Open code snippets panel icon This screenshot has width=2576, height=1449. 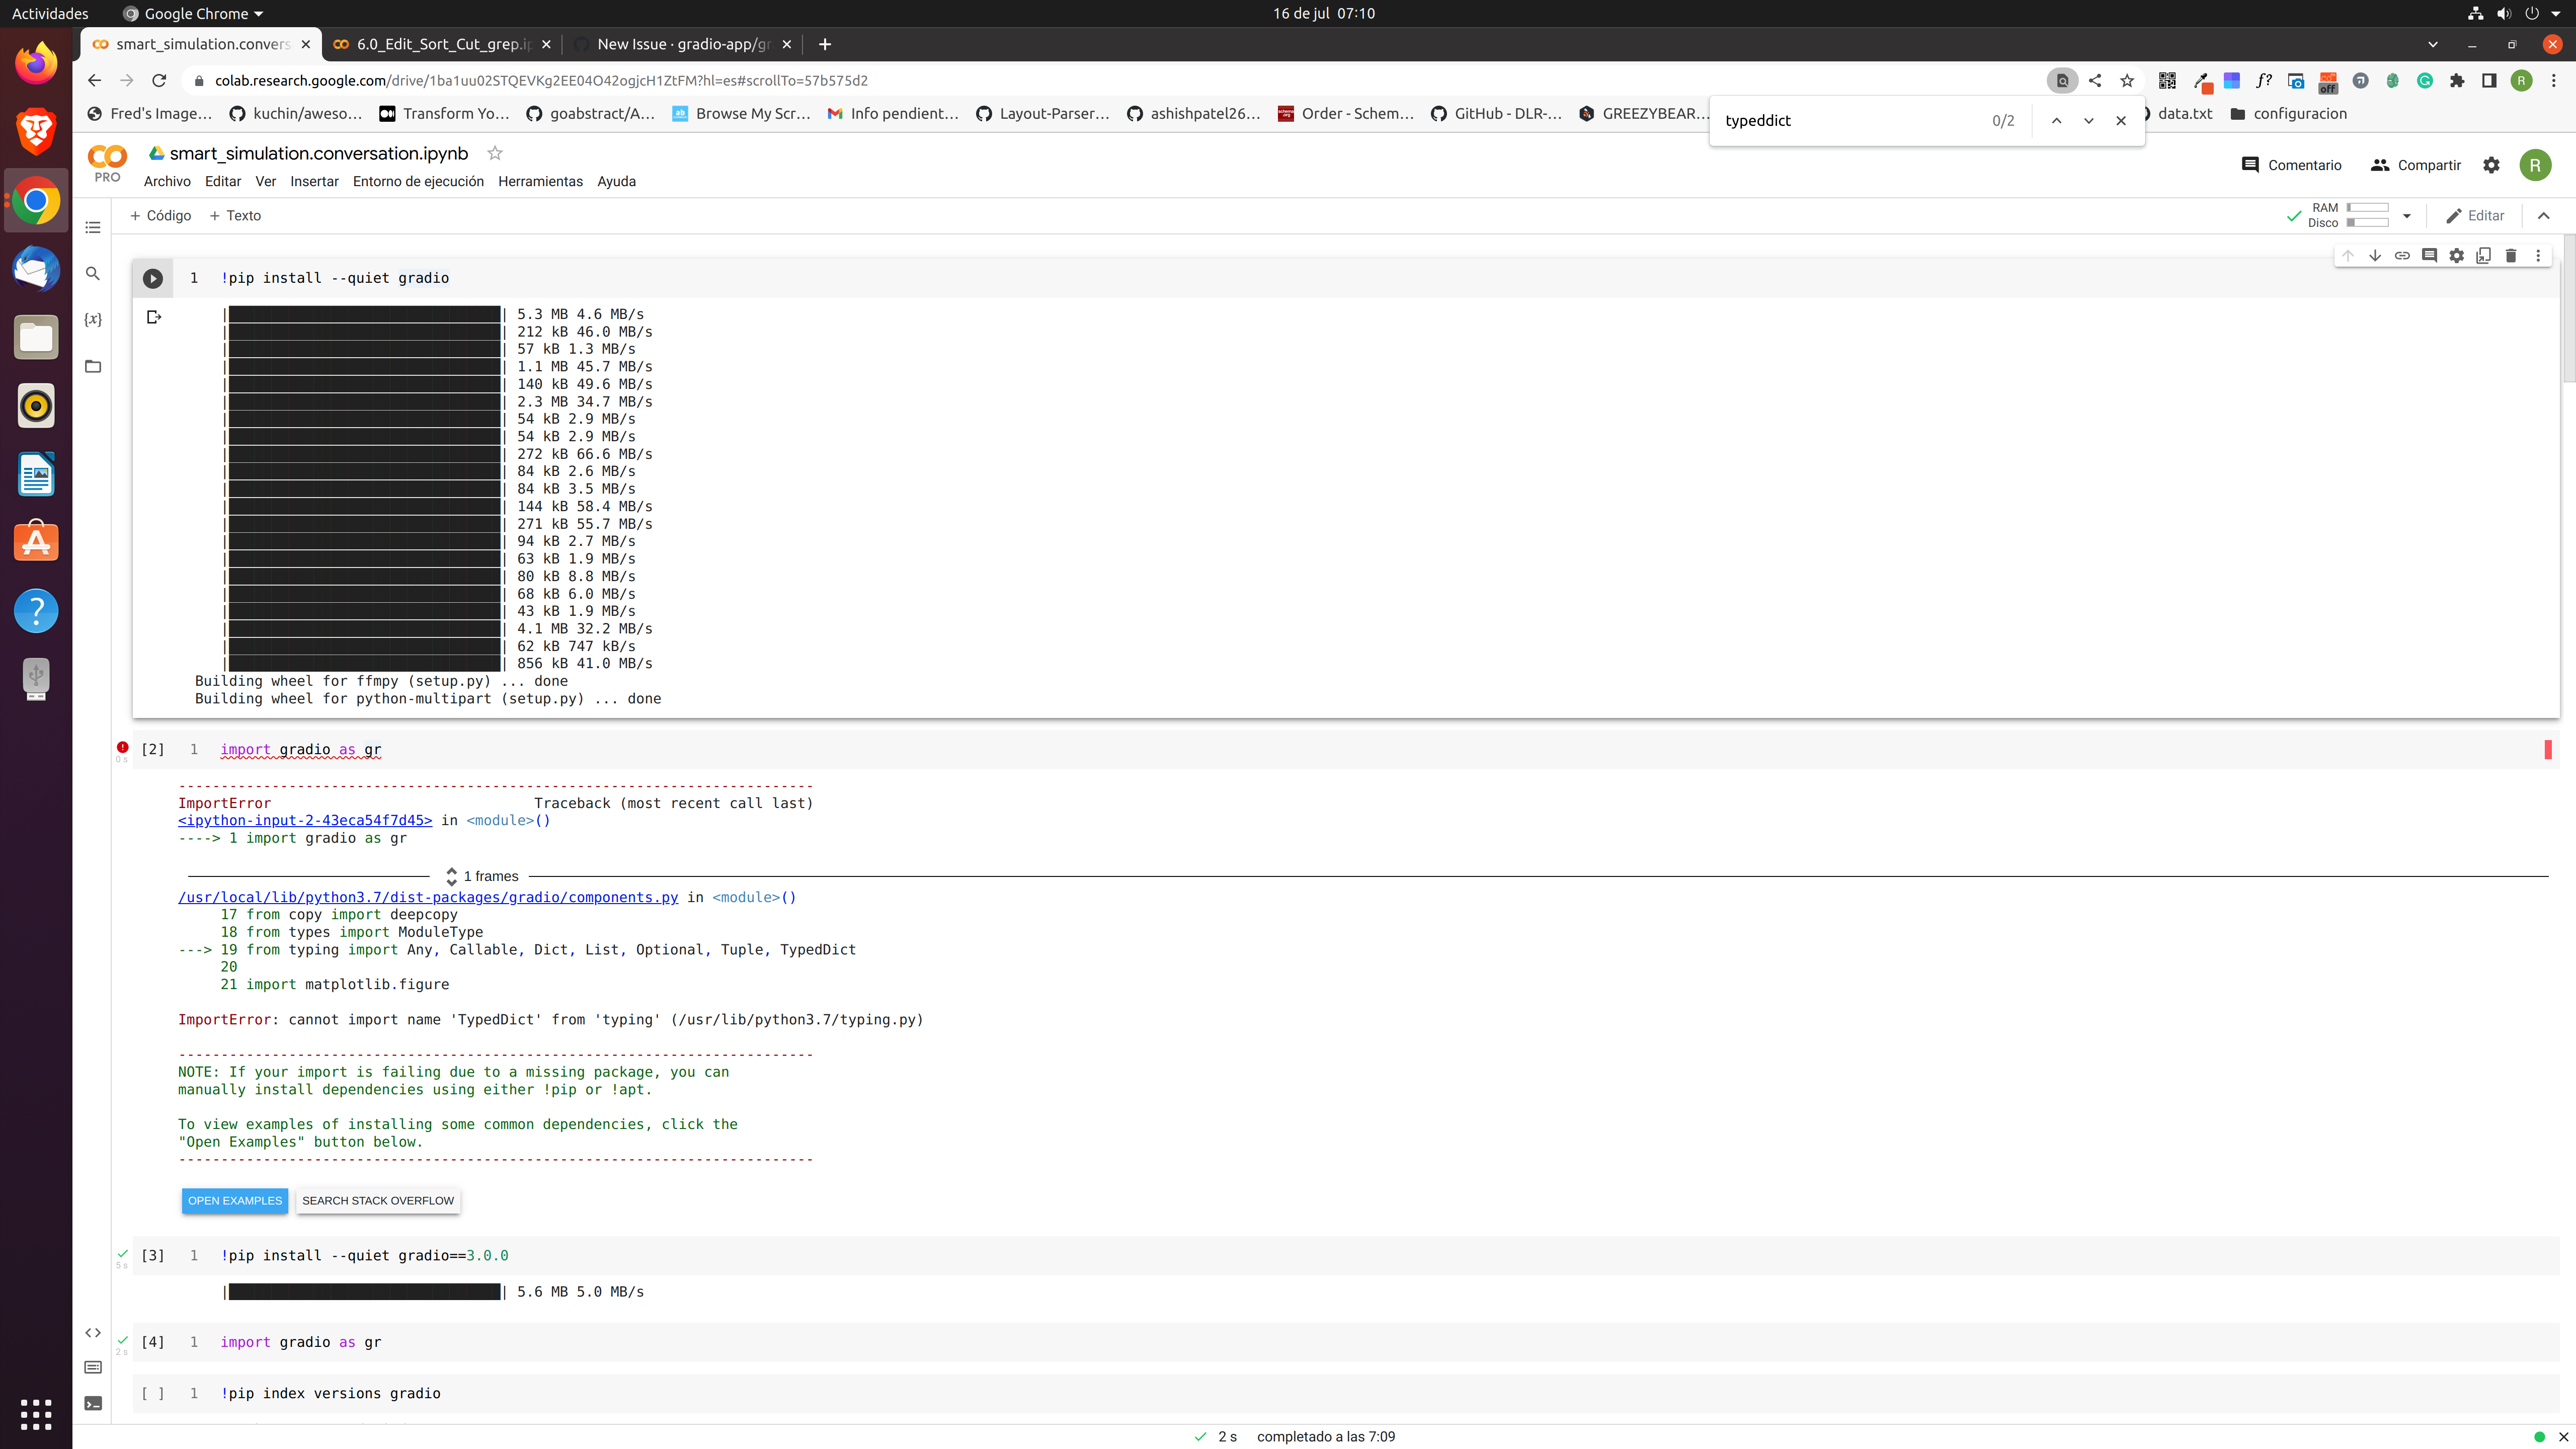tap(93, 1332)
